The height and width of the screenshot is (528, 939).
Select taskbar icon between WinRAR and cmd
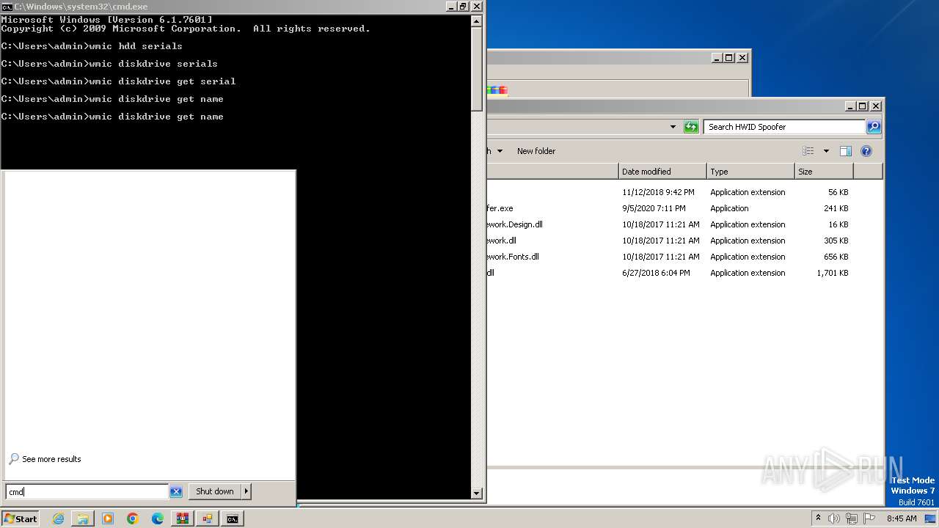click(x=208, y=518)
